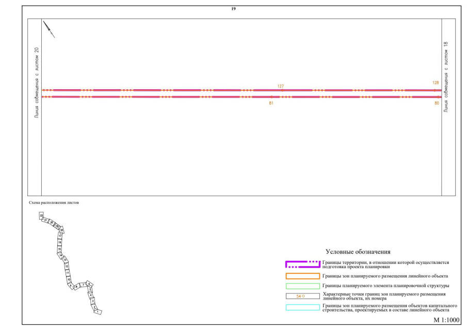Click the 'Условные обозначения' legend heading
This screenshot has height=330, width=467.
pyautogui.click(x=358, y=252)
